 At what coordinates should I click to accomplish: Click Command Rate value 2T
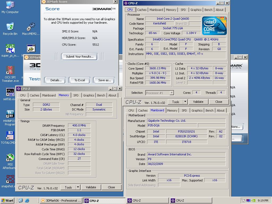(79, 159)
